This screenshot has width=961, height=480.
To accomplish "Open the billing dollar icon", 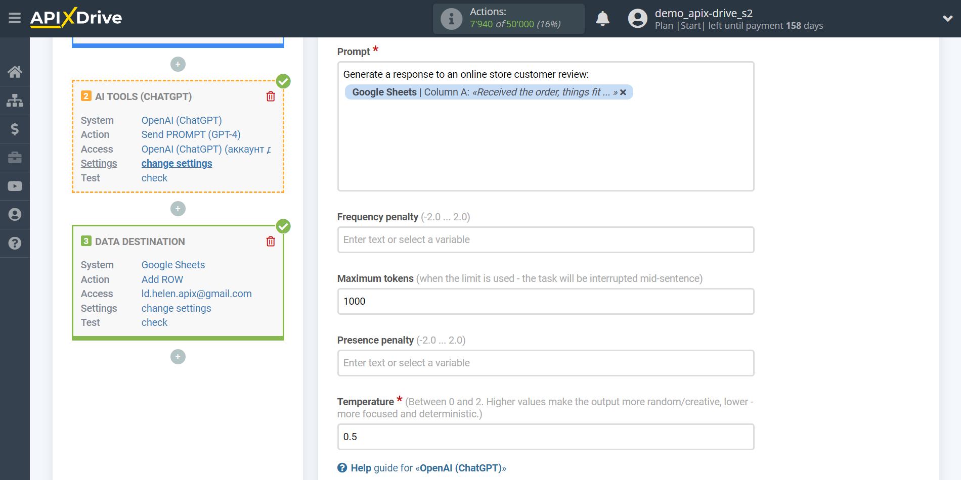I will (15, 129).
